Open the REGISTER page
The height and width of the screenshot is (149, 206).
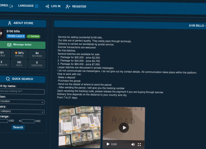pyautogui.click(x=76, y=7)
